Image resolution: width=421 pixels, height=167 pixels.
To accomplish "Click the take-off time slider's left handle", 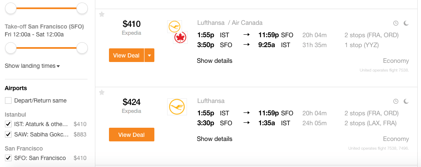I will 11,48.
